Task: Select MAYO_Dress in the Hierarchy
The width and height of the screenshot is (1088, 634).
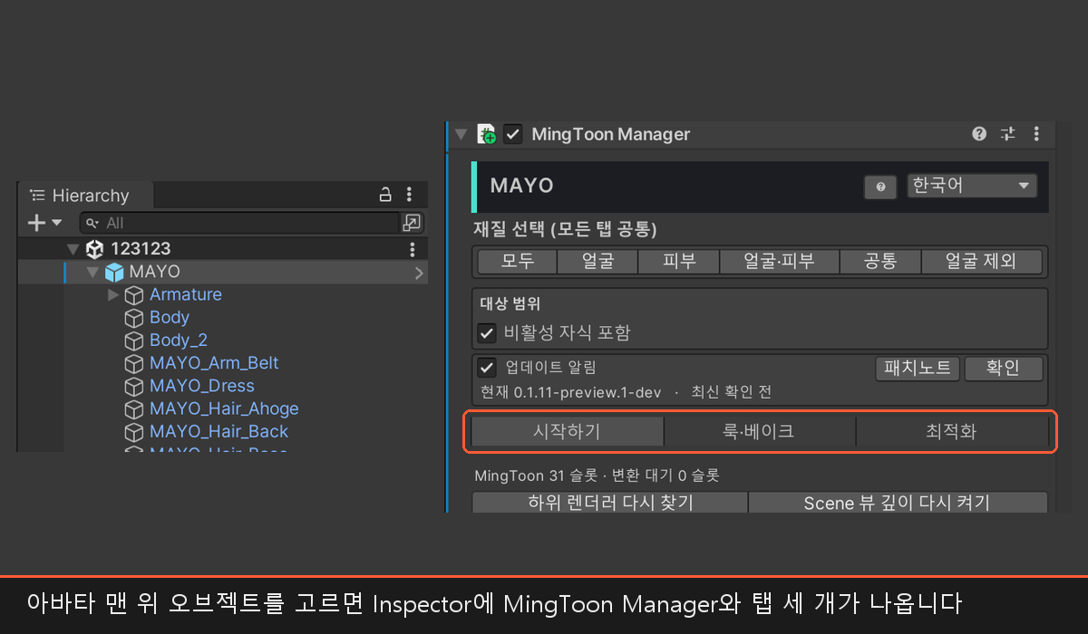Action: click(x=202, y=387)
